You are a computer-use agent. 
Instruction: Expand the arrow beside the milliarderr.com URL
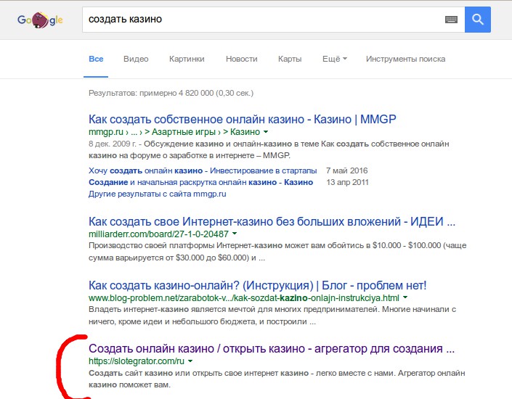click(235, 234)
